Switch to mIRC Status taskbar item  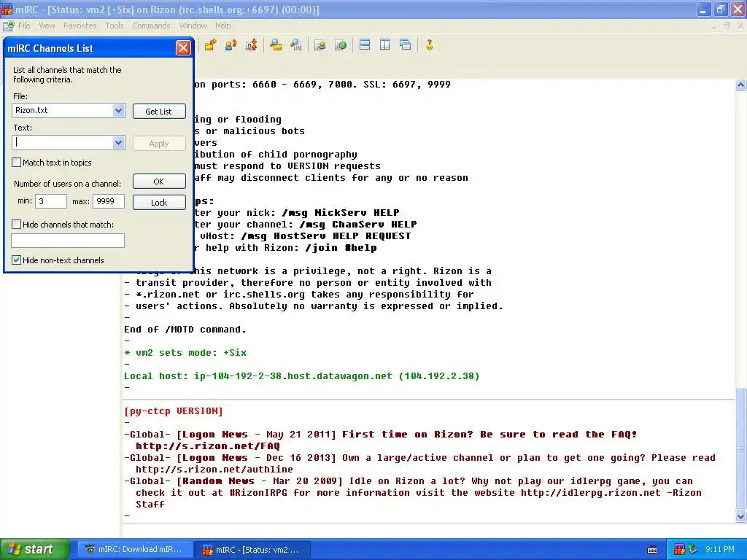(252, 550)
